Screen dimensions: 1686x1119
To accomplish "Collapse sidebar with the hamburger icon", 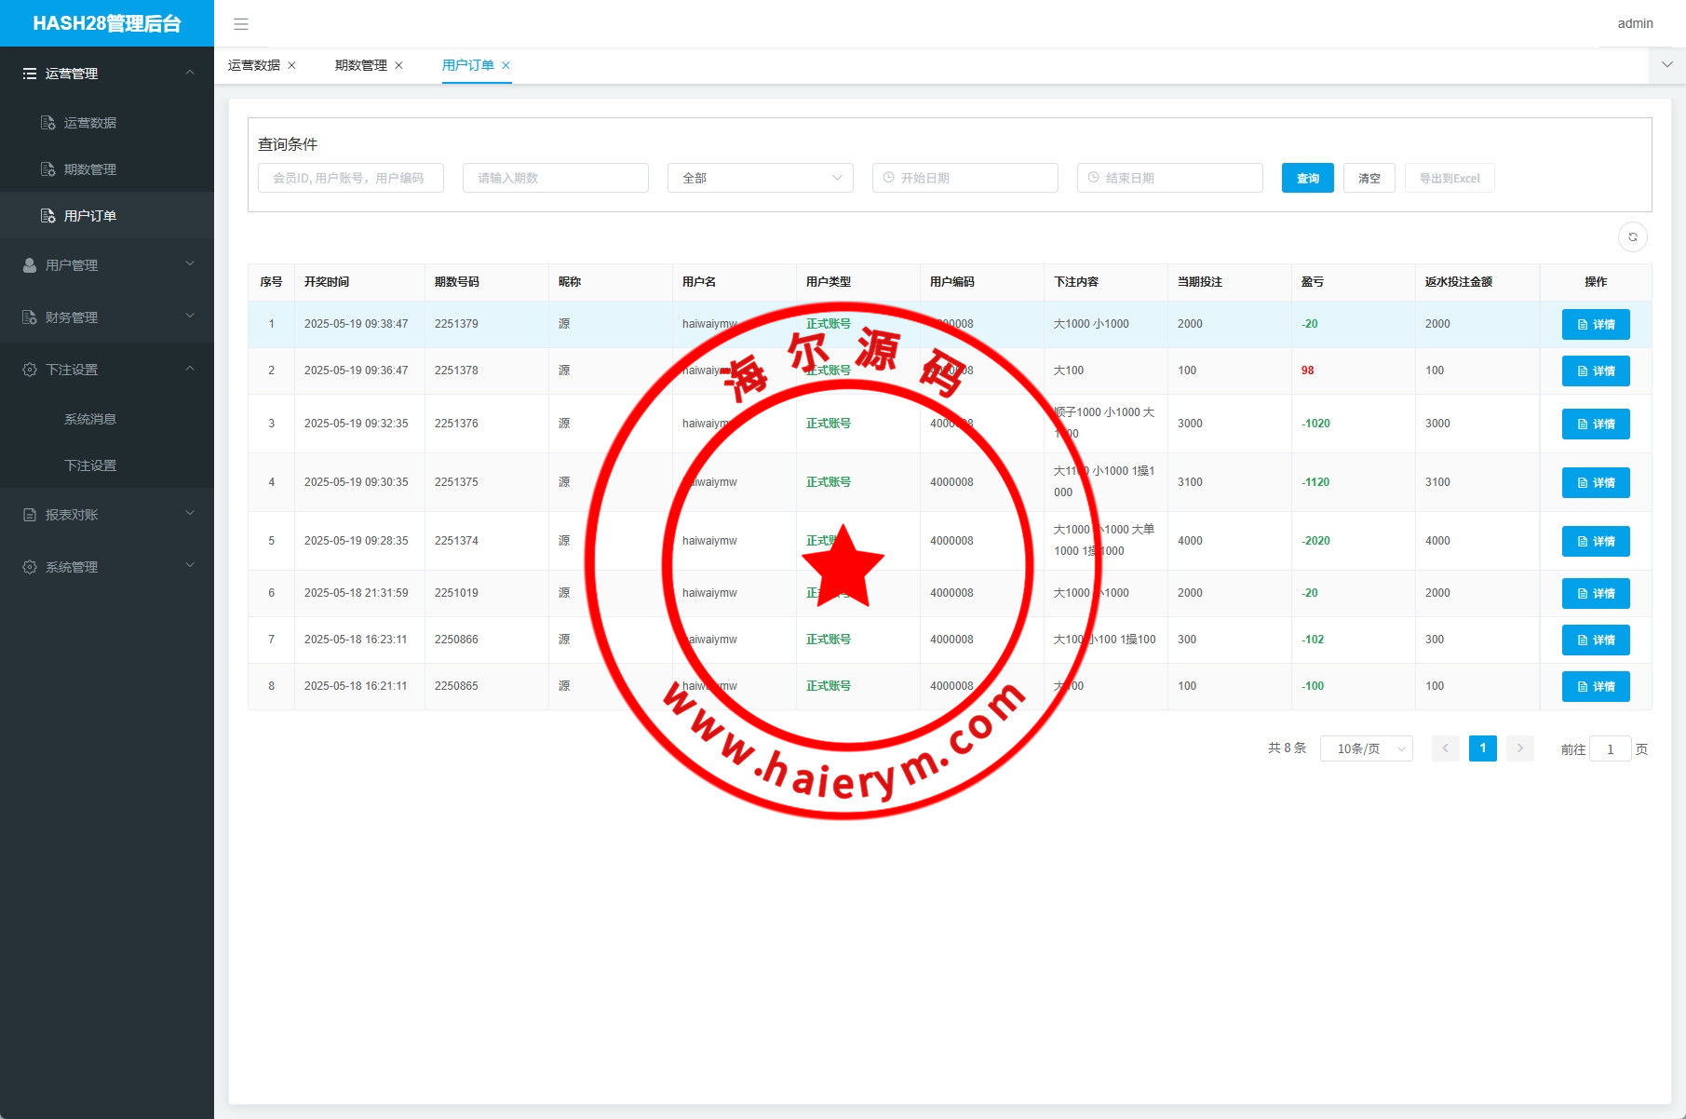I will 241,24.
